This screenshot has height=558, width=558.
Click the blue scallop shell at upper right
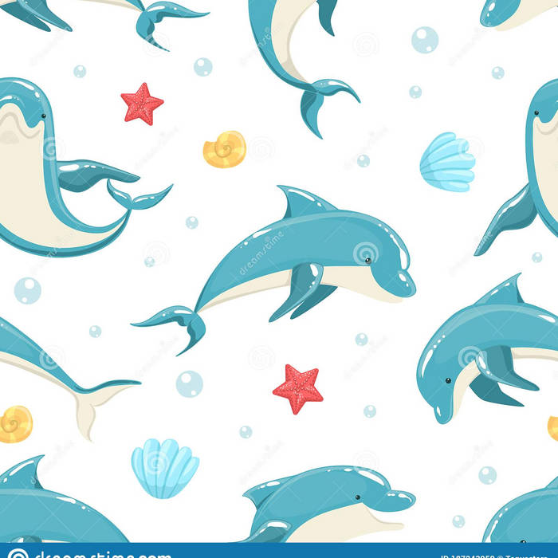pyautogui.click(x=447, y=163)
